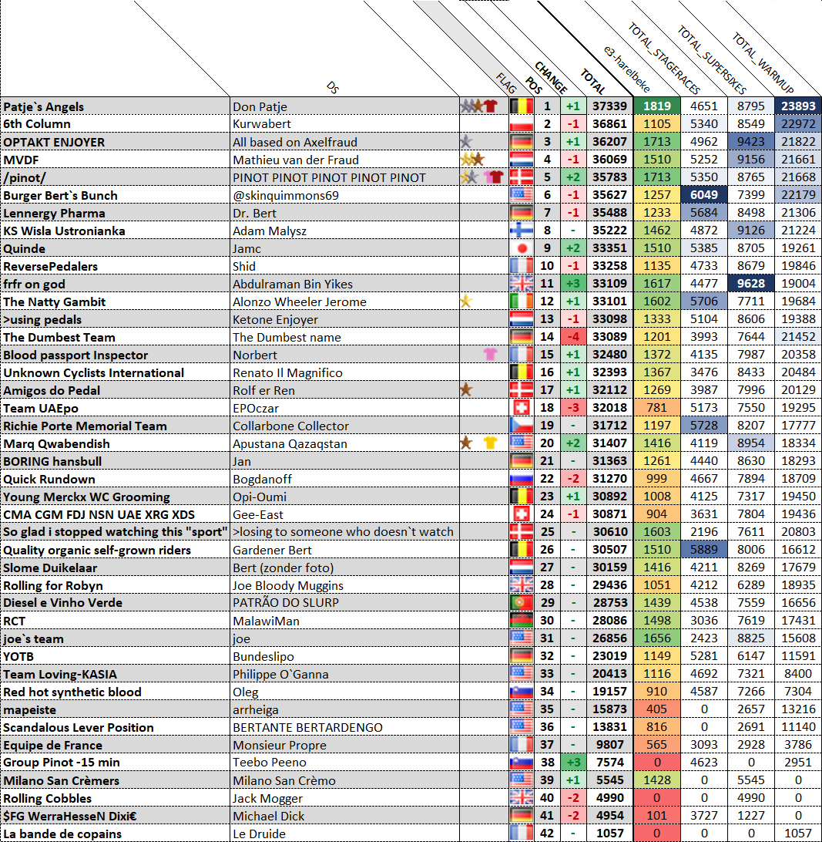822x842 pixels.
Task: Select the DS name Monsieur Propre
Action: coord(280,746)
